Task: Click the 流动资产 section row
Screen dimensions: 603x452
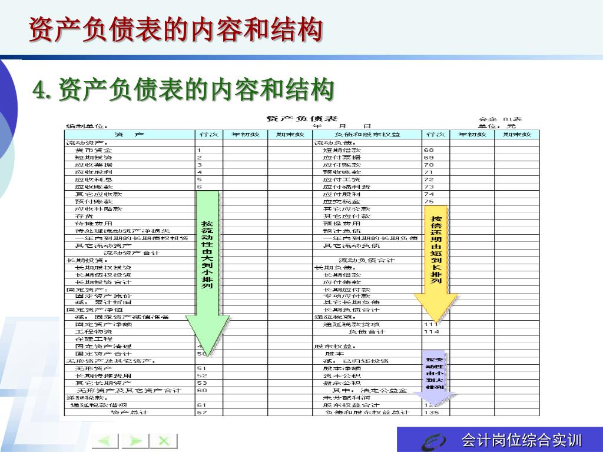Action: 87,142
